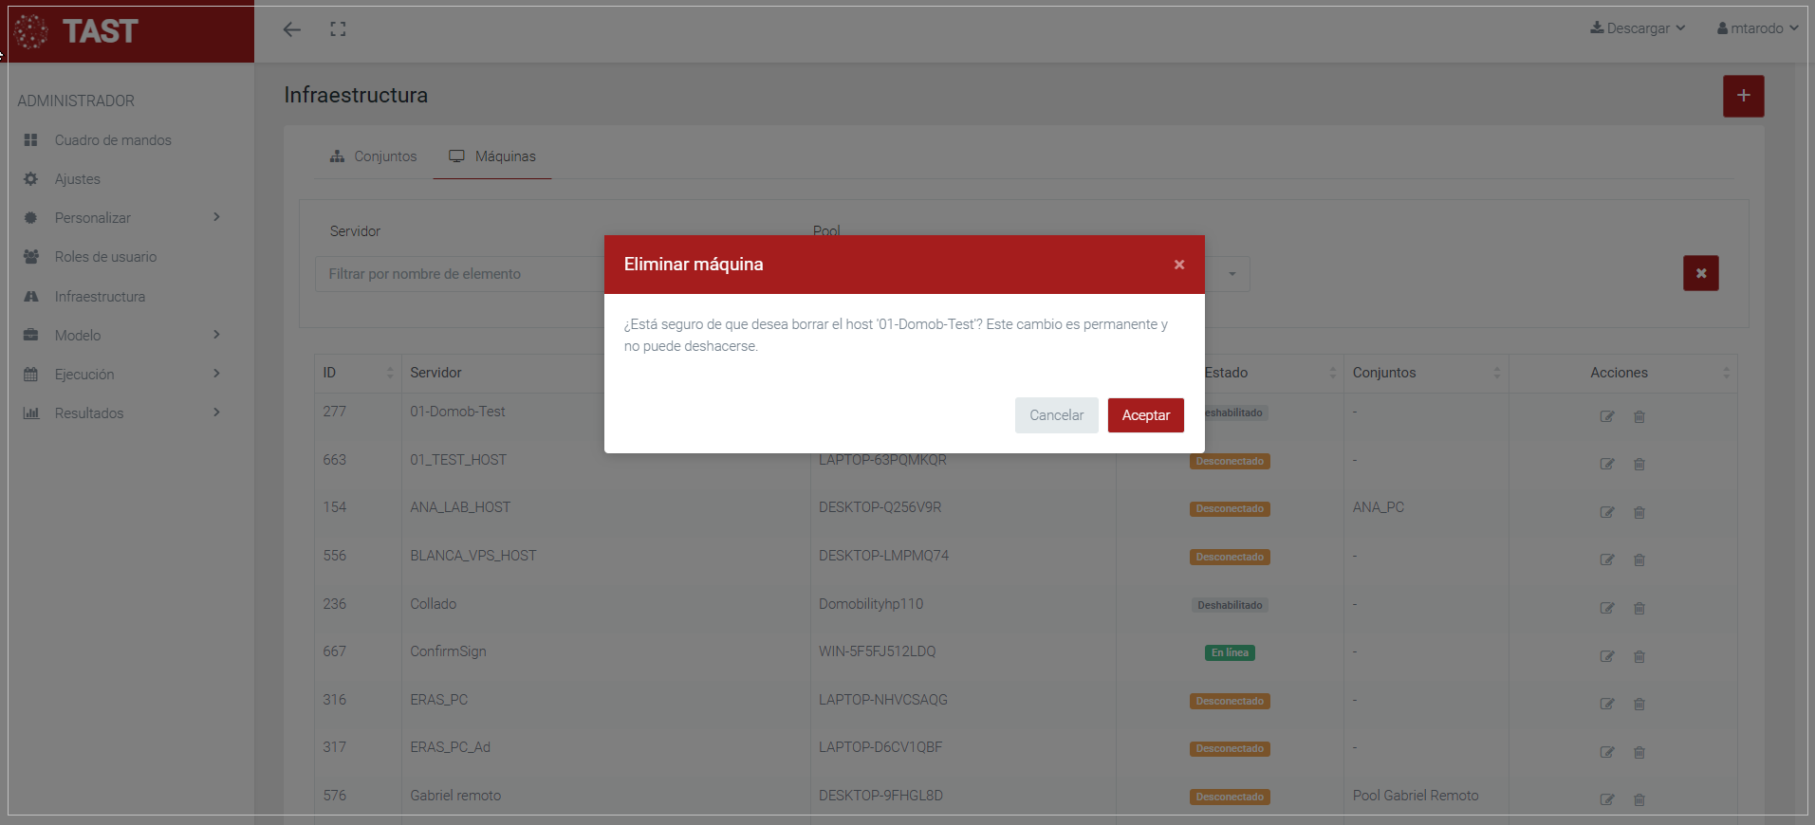1815x825 pixels.
Task: Toggle fullscreen mode icon
Action: 338,29
